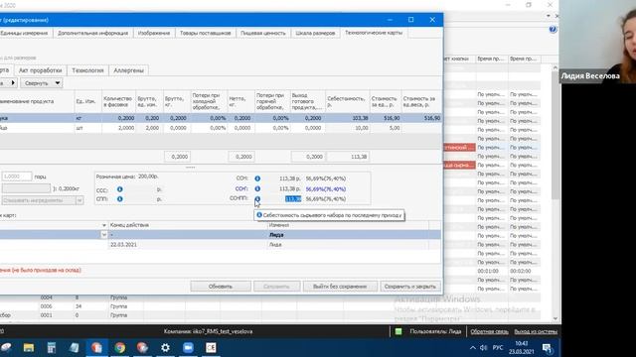Open the volume control in system tray
Viewport: 636px width, 357px height.
coord(484,348)
